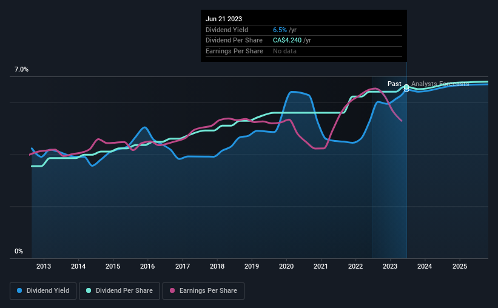Screen dimensions: 498x308
Task: Click the Past label on chart
Action: pyautogui.click(x=394, y=84)
